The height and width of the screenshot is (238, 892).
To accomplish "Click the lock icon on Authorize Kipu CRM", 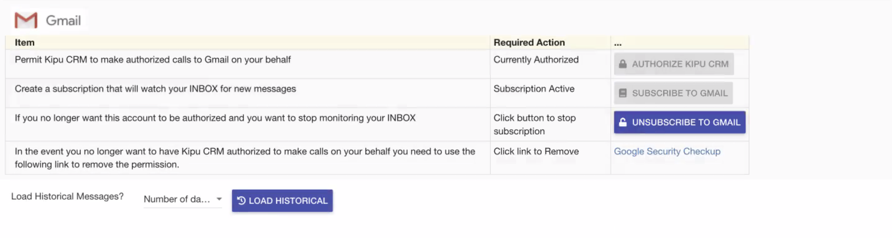I will (623, 64).
